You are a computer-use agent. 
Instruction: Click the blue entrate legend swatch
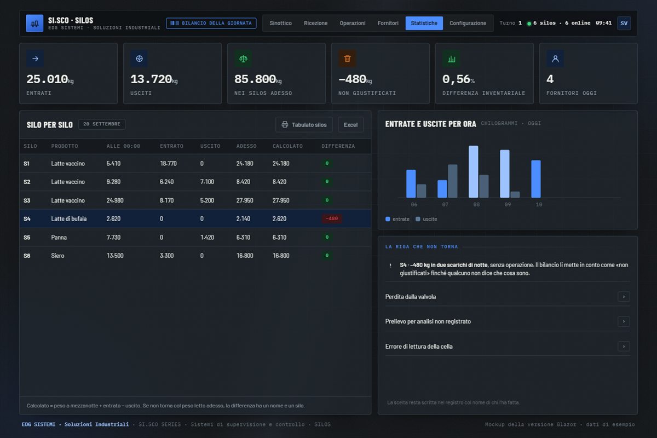[388, 219]
